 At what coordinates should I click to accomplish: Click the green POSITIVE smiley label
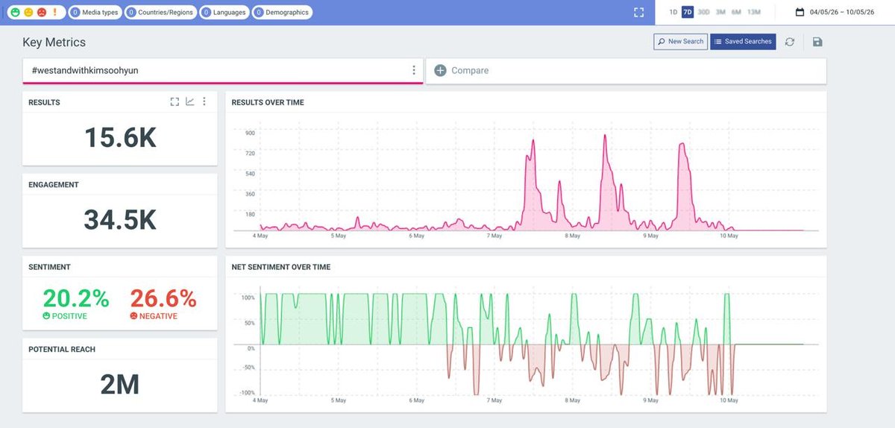[65, 316]
